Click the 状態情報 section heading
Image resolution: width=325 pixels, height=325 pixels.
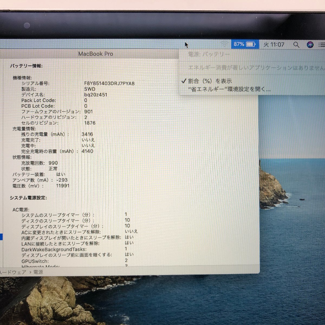(22, 157)
